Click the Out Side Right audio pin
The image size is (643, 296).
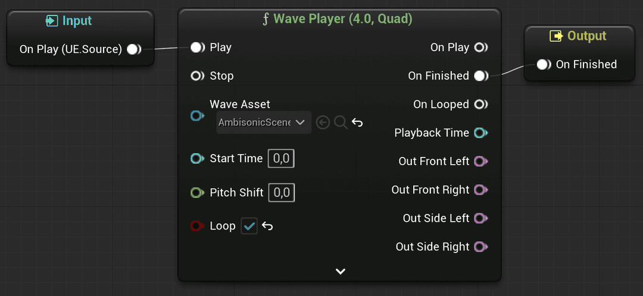click(x=481, y=247)
